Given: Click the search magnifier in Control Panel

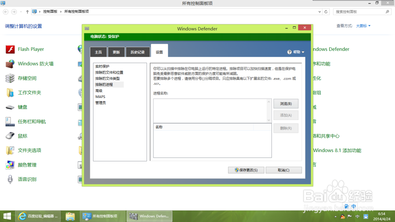Looking at the screenshot, I should point(387,11).
